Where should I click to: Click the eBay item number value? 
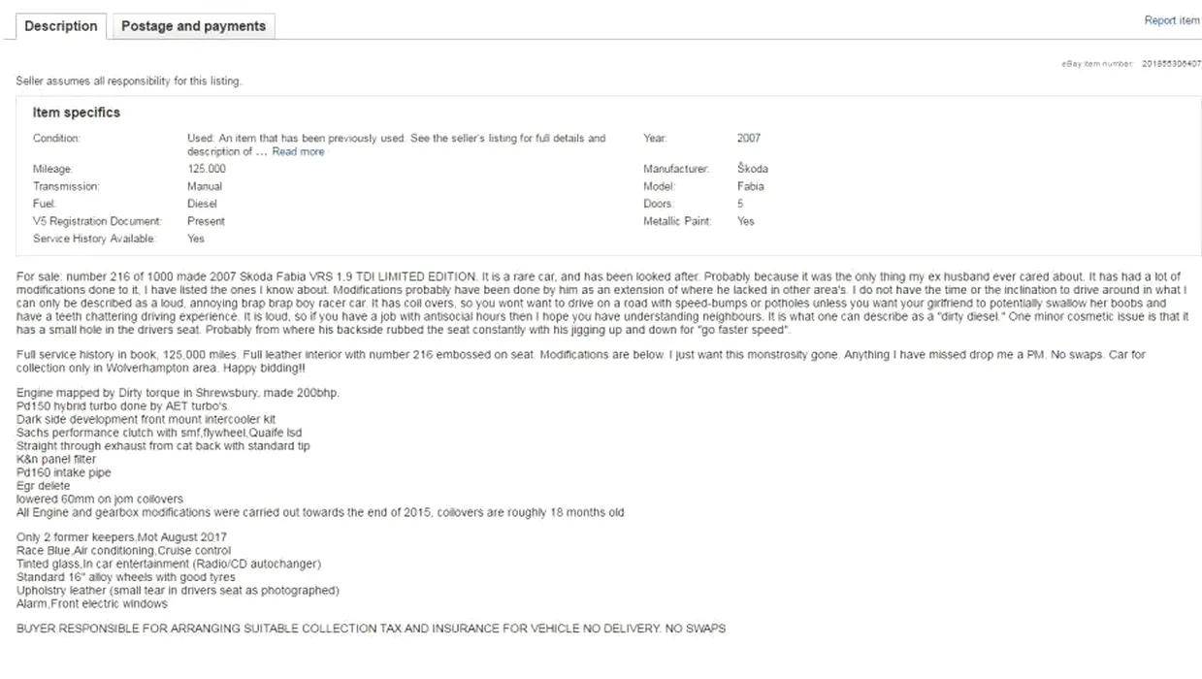click(x=1171, y=63)
